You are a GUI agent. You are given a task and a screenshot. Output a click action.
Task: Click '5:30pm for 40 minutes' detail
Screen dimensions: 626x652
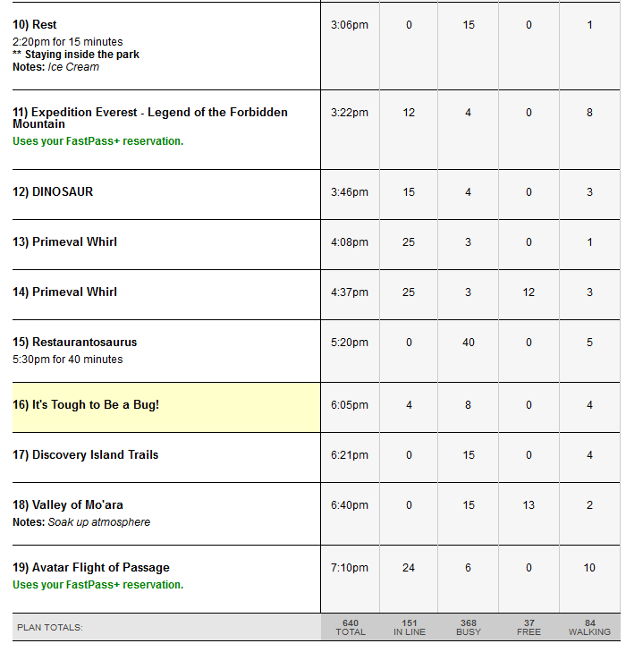click(68, 360)
